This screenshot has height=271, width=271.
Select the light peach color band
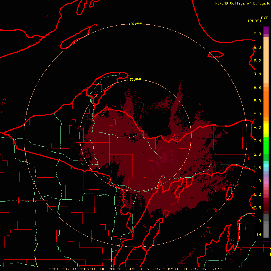pos(266,62)
